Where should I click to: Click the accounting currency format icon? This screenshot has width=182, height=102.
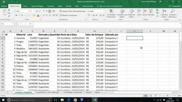click(89, 15)
